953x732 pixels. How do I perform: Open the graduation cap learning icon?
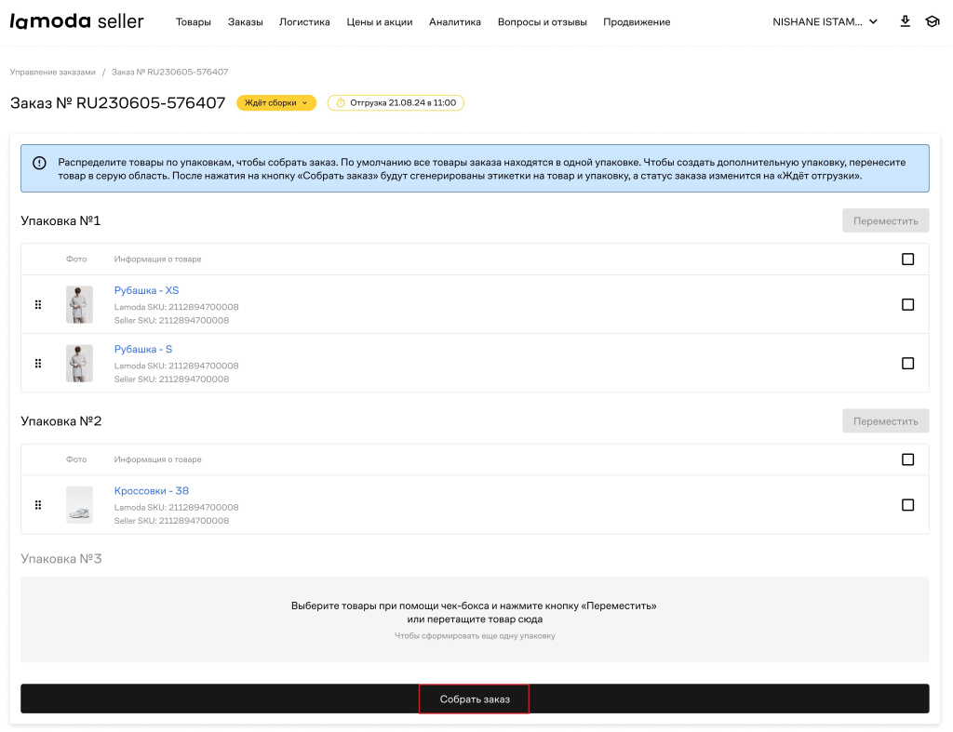click(x=932, y=21)
